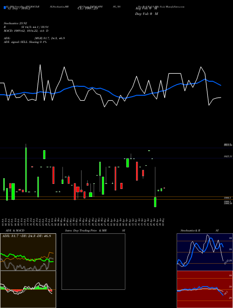Image resolution: width=233 pixels, height=308 pixels.
Task: Click the 'Day Vol: 0 M' label
Action: pos(146,14)
